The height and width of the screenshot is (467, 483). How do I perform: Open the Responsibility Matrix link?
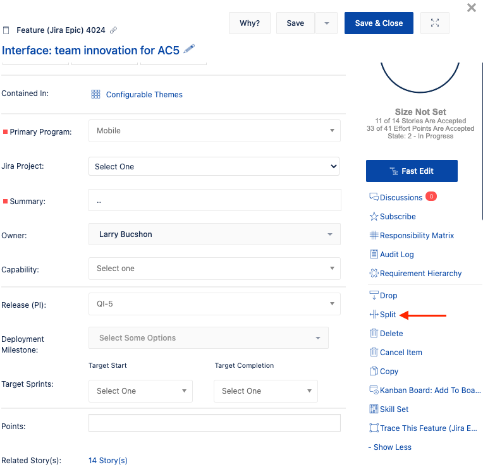tap(417, 236)
